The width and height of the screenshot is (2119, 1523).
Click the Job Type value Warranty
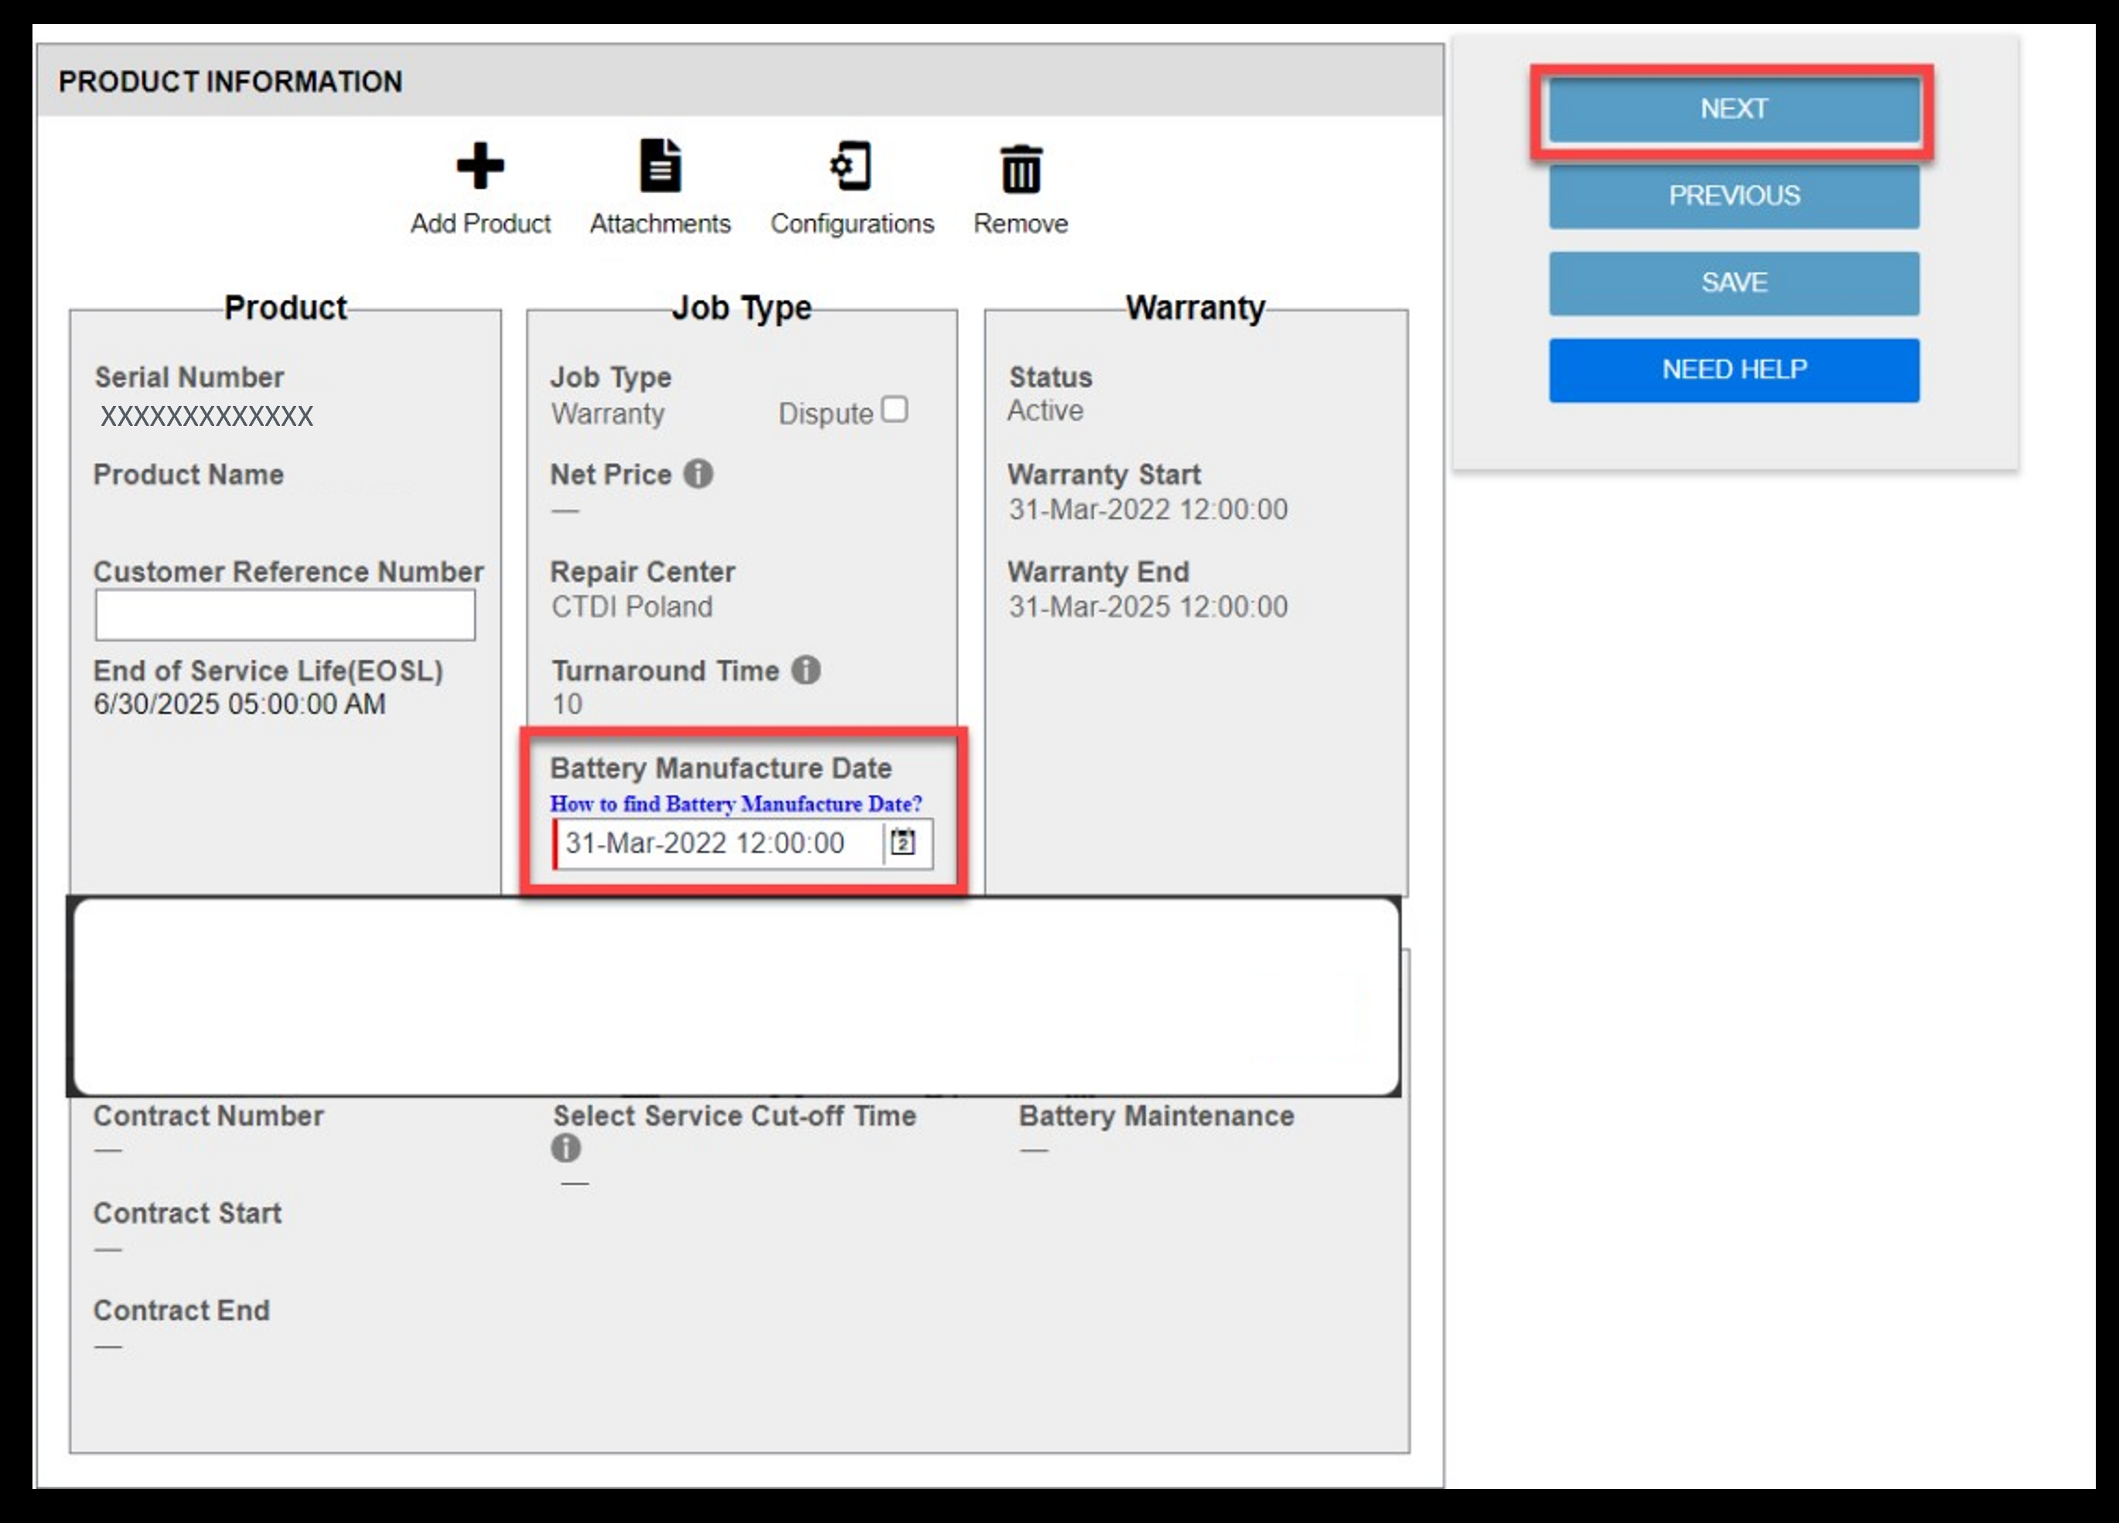[607, 414]
